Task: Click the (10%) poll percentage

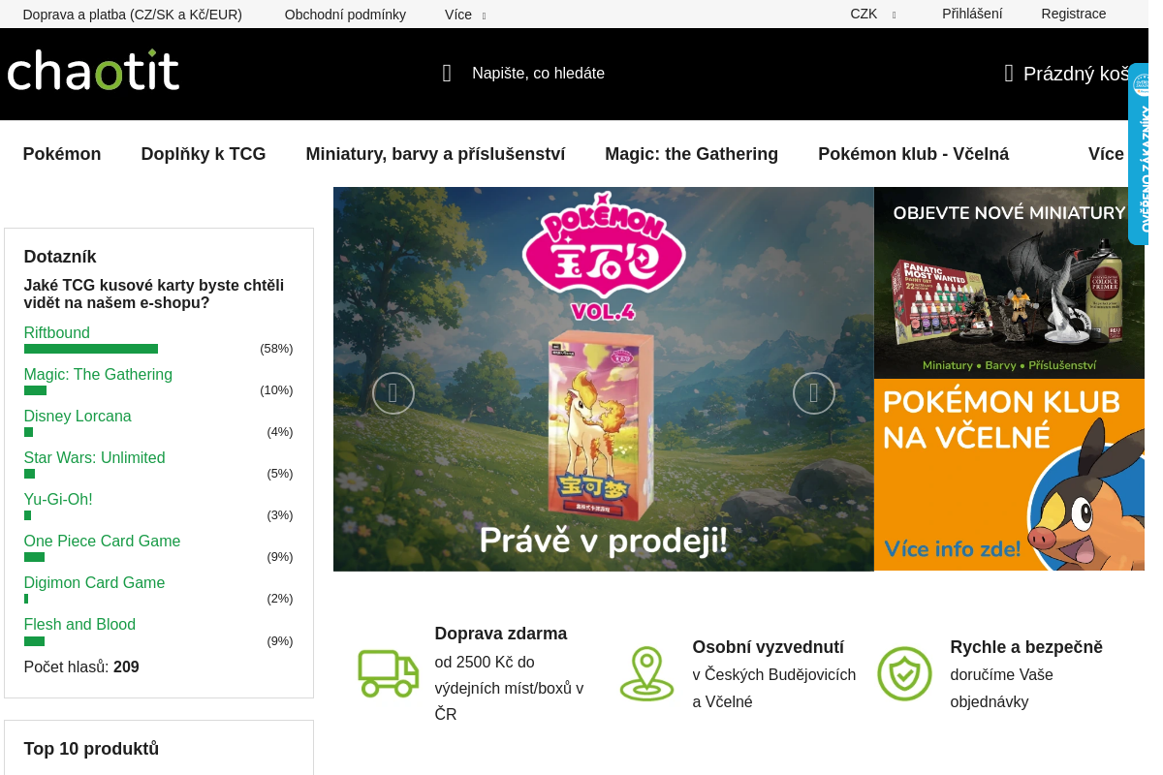Action: (276, 390)
